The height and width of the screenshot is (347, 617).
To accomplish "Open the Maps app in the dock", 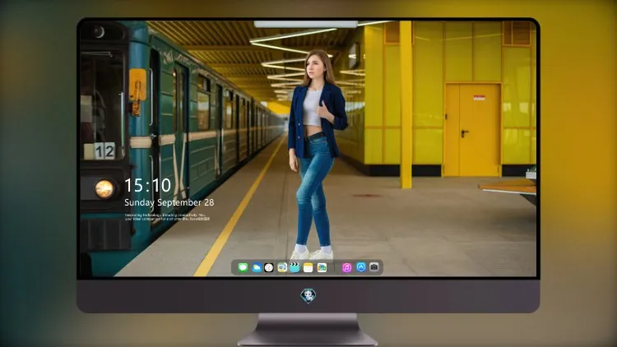I will click(282, 267).
